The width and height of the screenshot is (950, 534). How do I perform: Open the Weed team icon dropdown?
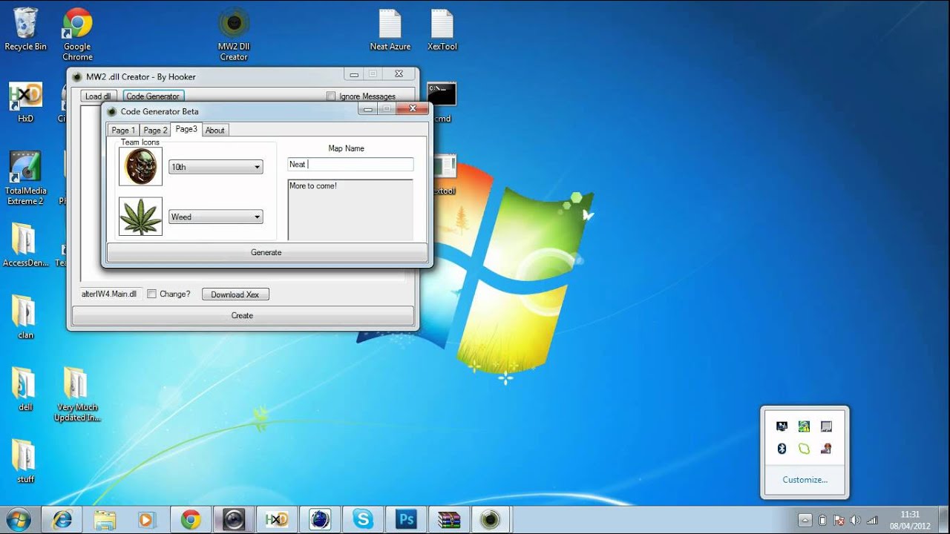pyautogui.click(x=215, y=217)
